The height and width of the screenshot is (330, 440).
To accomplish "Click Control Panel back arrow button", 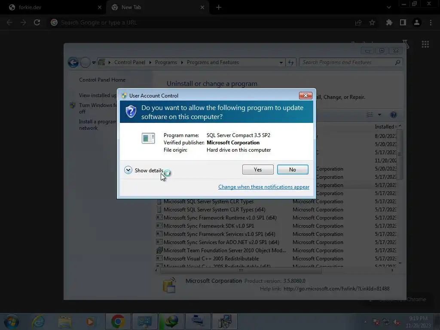I will pos(73,62).
